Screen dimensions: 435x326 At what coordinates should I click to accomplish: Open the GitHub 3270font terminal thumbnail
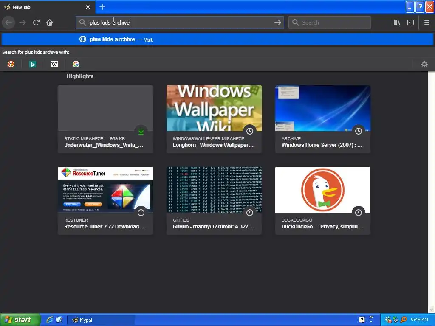[214, 190]
